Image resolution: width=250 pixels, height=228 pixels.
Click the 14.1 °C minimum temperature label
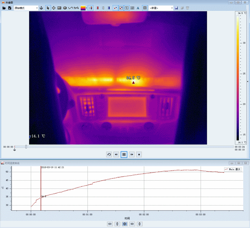point(38,136)
